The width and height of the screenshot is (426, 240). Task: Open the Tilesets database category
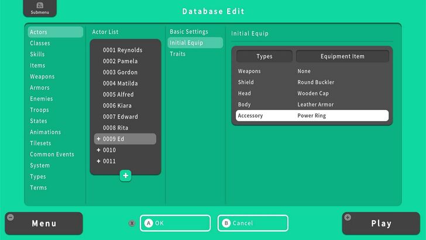point(40,143)
